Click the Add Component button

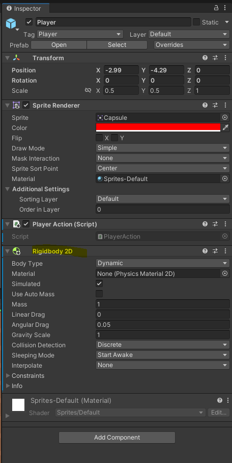point(117,438)
